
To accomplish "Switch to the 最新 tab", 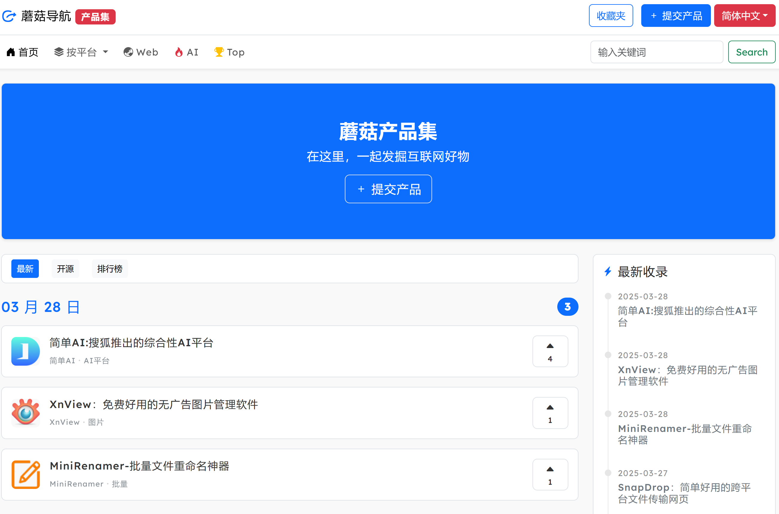I will (x=25, y=269).
